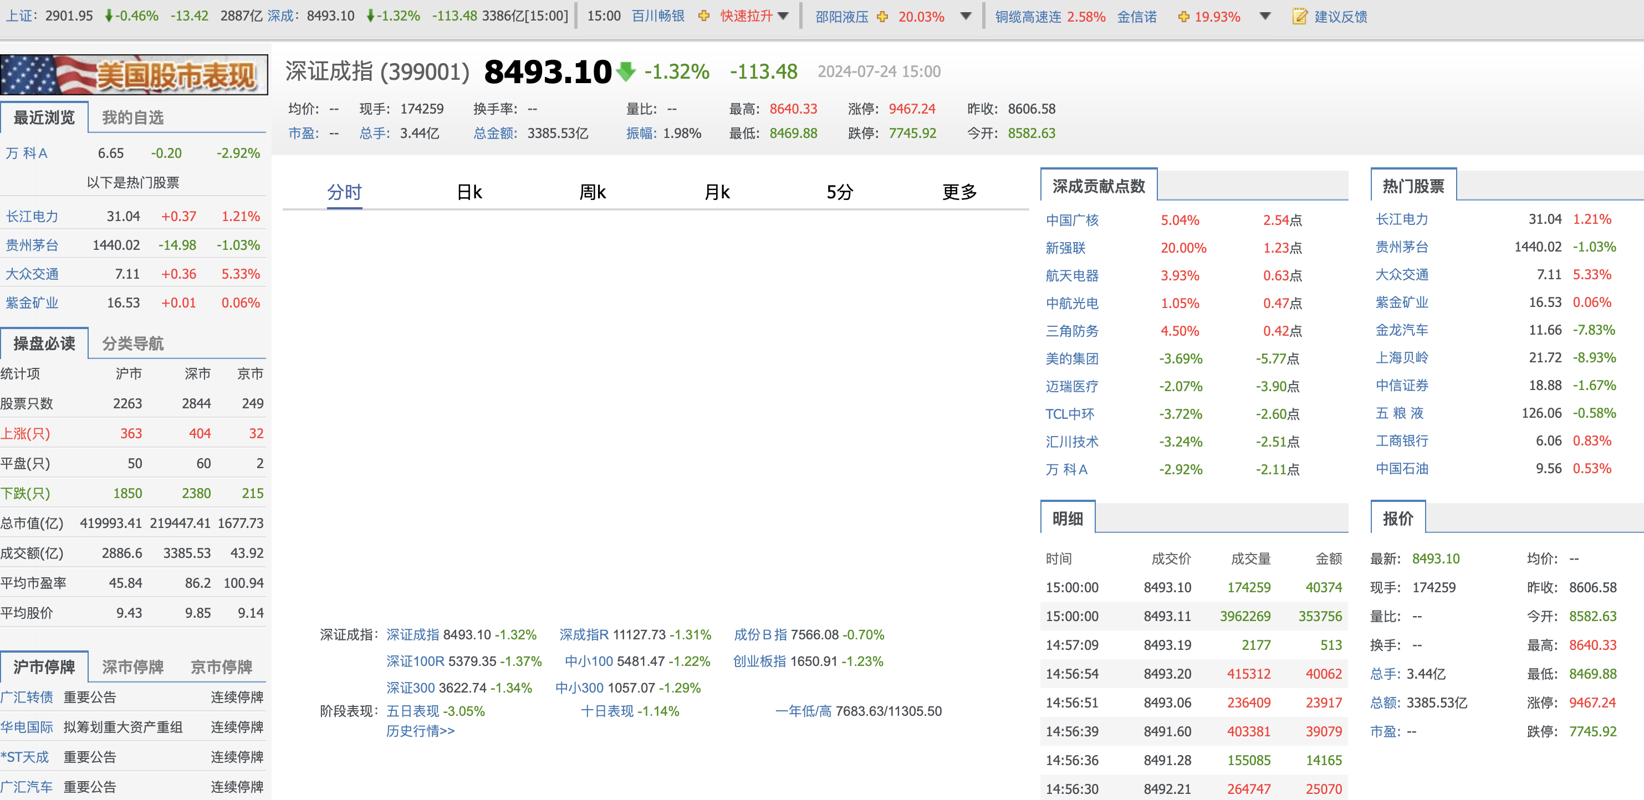Click the plus icon beside 百川畅银

[703, 17]
